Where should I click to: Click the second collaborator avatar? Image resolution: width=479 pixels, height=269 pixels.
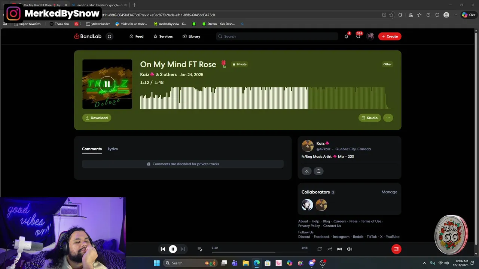point(321,205)
